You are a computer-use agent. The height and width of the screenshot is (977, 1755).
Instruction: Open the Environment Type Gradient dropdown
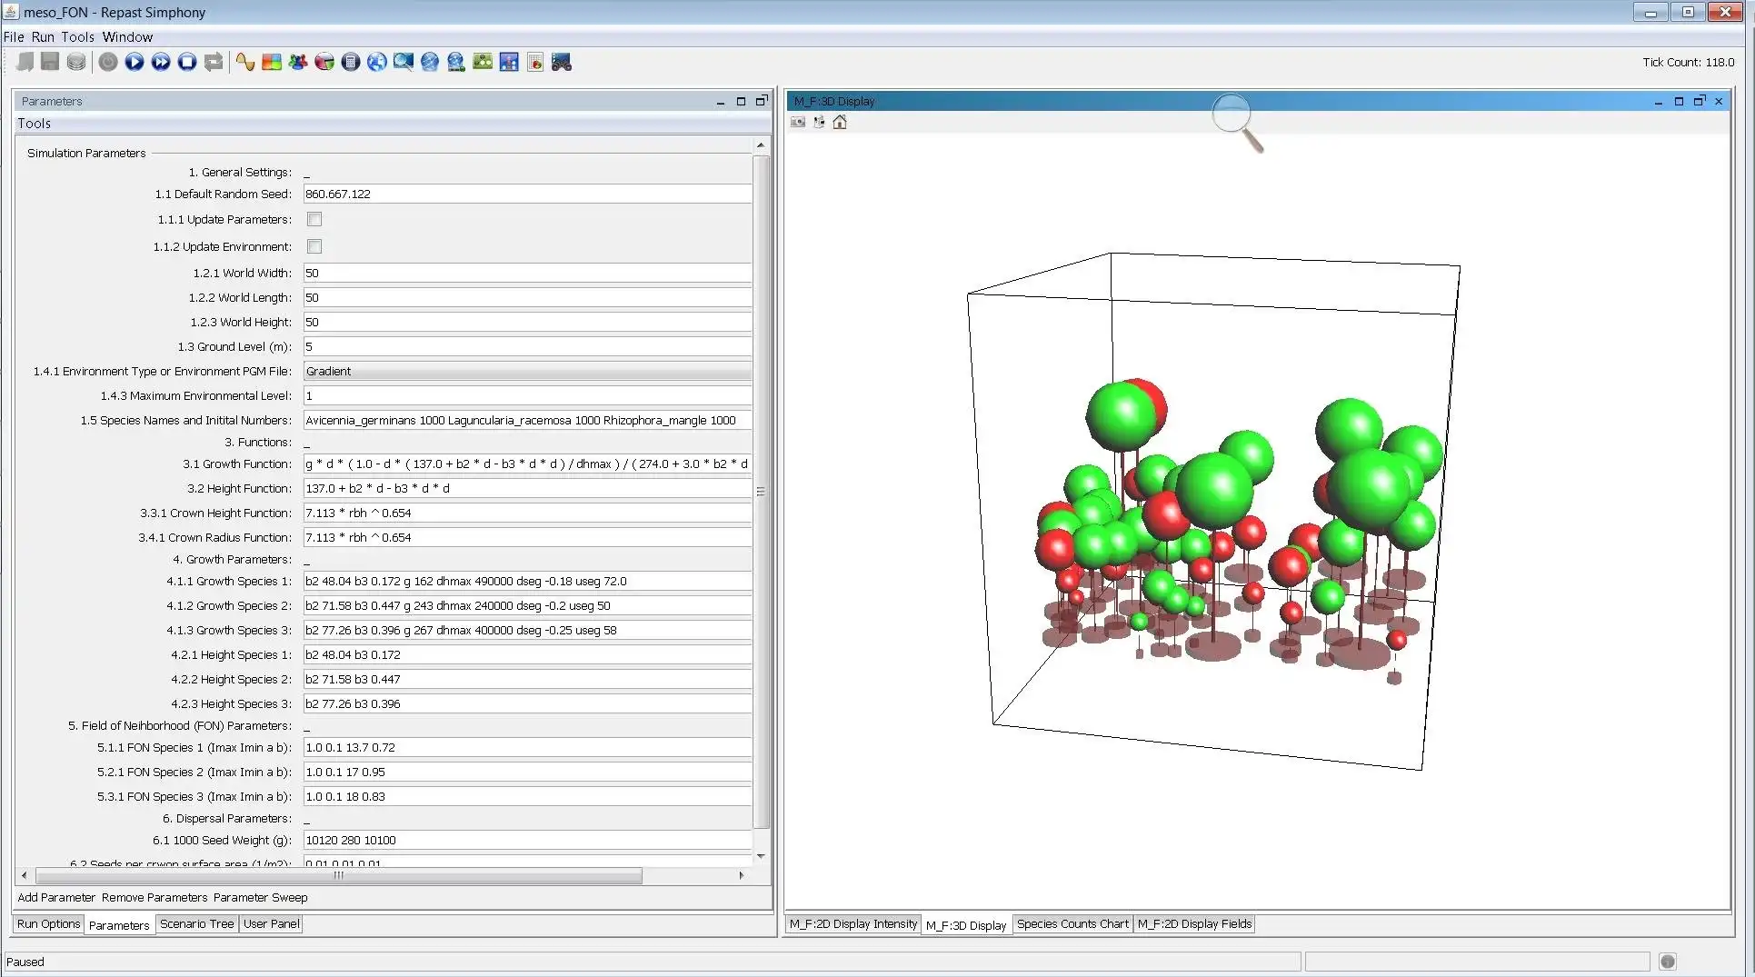pyautogui.click(x=527, y=371)
